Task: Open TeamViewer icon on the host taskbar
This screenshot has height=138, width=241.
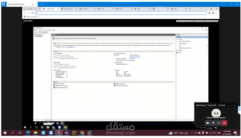Action: click(51, 133)
